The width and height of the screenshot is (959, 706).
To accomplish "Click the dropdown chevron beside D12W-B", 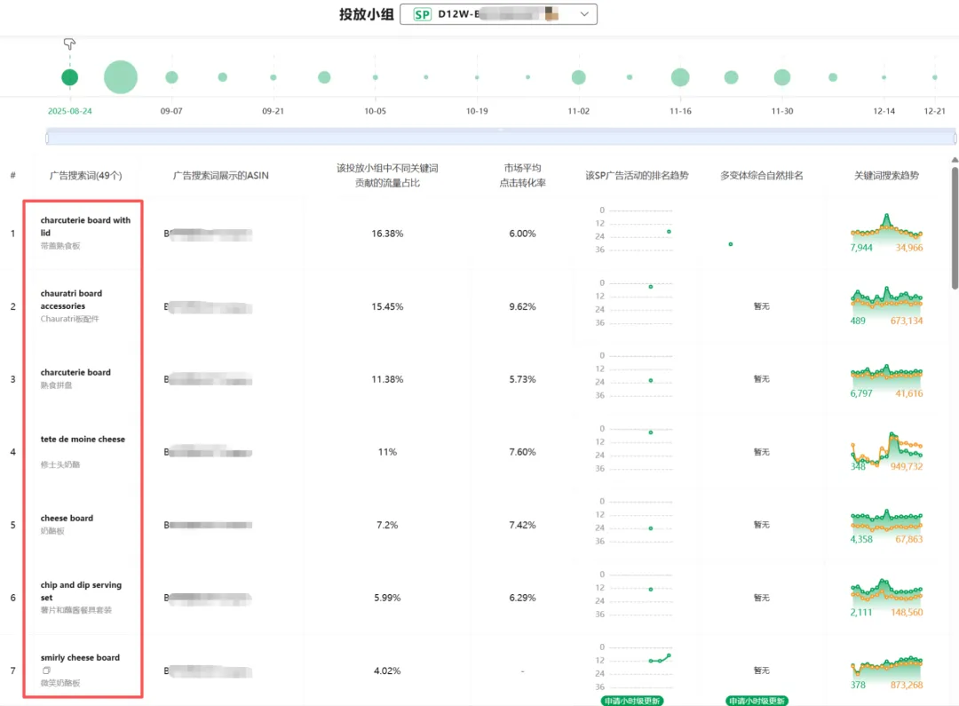I will [x=583, y=14].
